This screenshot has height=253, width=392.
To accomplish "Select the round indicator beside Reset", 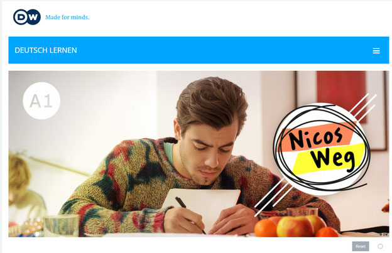I will click(380, 246).
